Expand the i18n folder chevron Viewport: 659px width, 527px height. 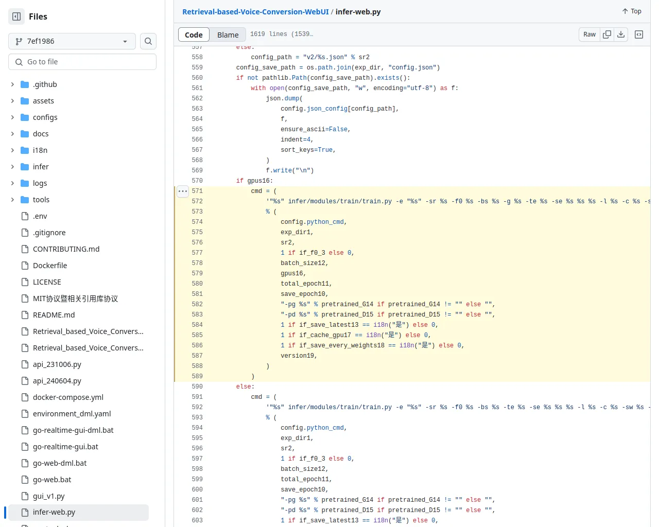12,150
